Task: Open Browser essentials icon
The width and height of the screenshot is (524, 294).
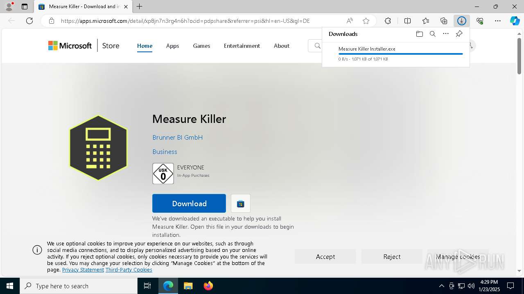Action: point(480,21)
